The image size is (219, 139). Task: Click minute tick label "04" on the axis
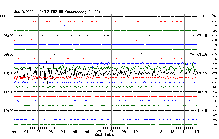click(x=63, y=132)
